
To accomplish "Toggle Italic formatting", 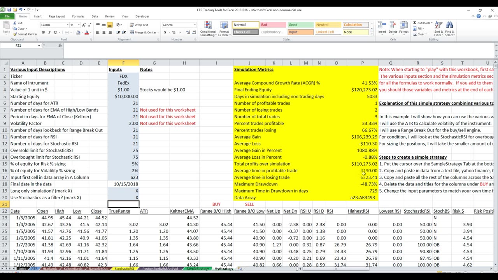I will pyautogui.click(x=49, y=32).
